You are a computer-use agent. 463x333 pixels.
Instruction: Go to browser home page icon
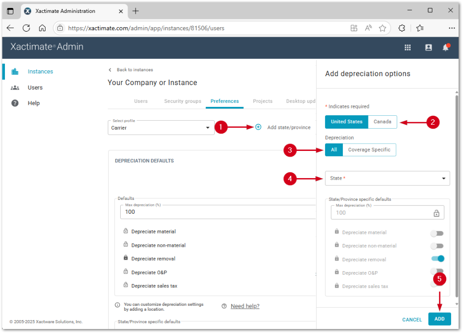[42, 28]
